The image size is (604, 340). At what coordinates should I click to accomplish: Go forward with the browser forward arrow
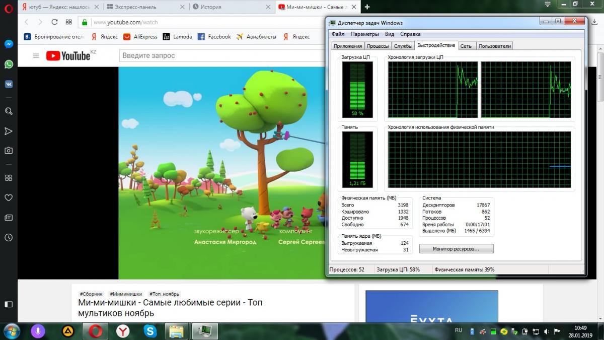(40, 22)
